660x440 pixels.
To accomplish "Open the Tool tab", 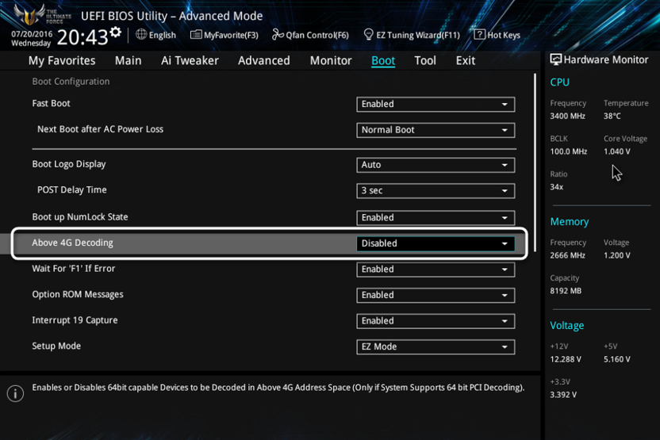I will coord(425,60).
